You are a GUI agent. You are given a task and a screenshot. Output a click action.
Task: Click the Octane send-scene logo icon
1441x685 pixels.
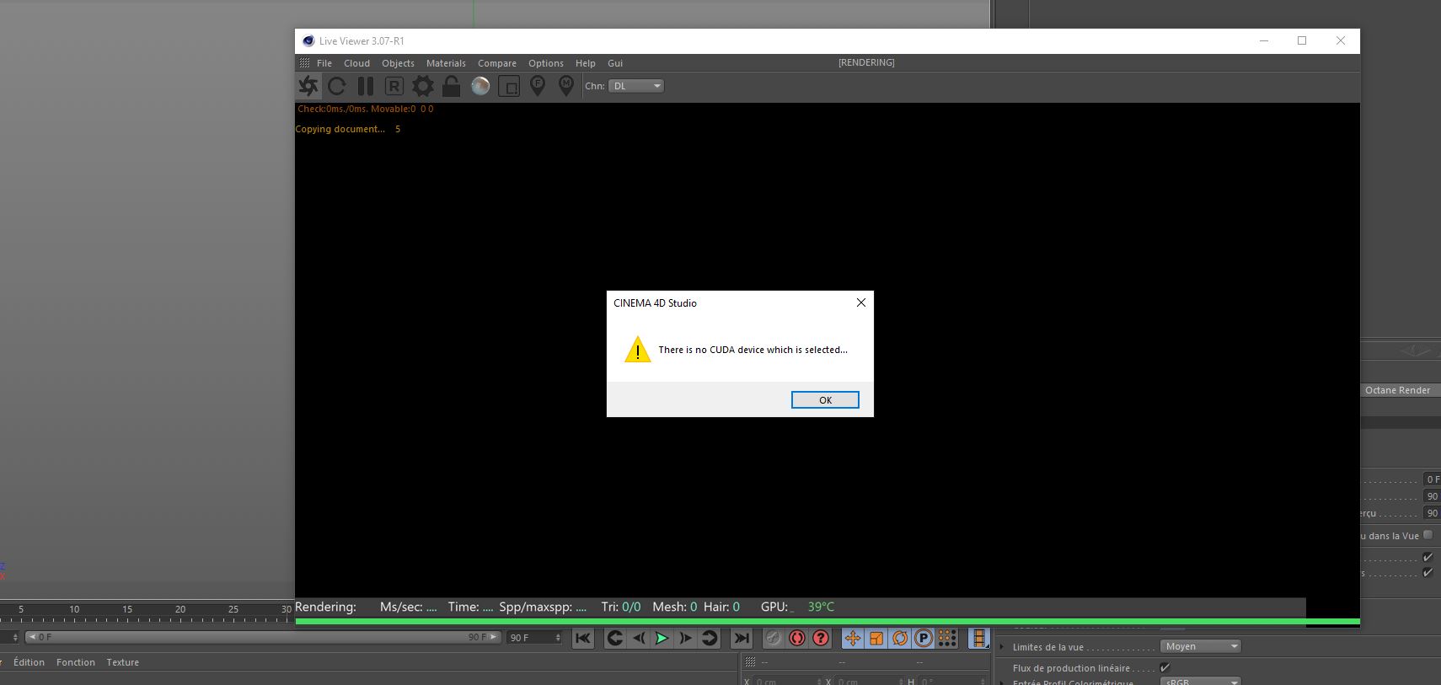pyautogui.click(x=308, y=86)
